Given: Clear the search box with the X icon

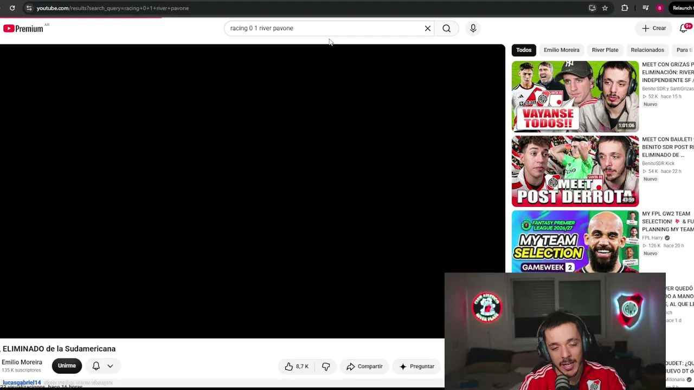Looking at the screenshot, I should 428,28.
